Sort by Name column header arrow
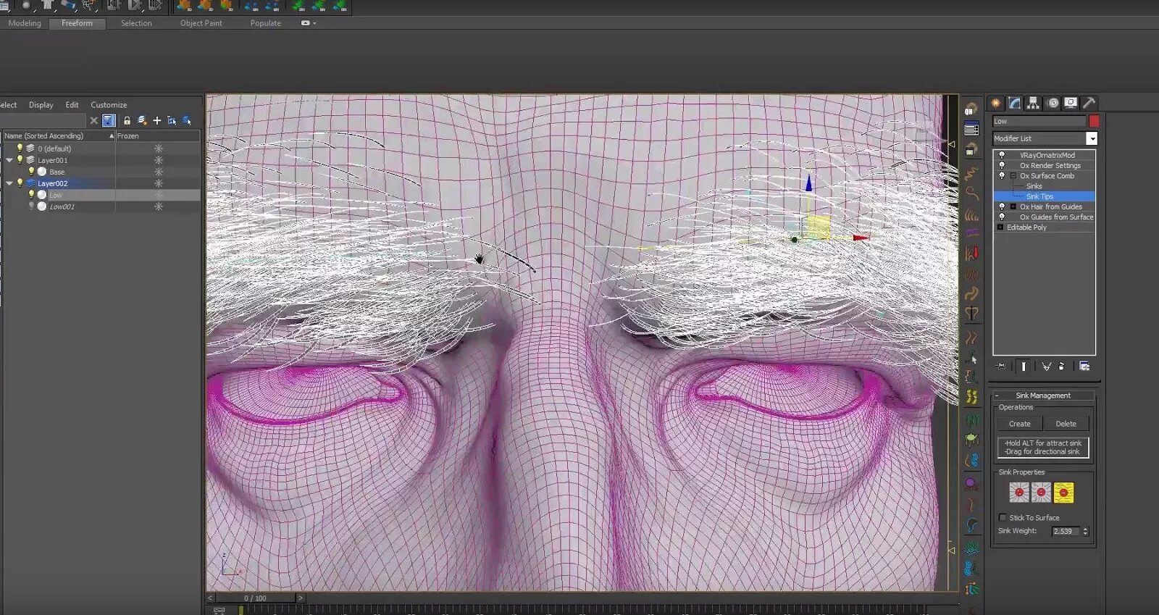The image size is (1159, 615). click(x=112, y=136)
